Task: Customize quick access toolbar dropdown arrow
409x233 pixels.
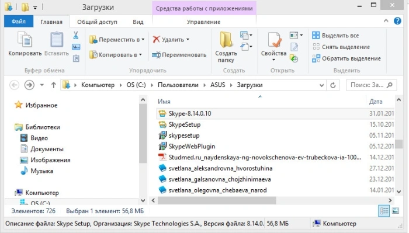Action: click(35, 8)
